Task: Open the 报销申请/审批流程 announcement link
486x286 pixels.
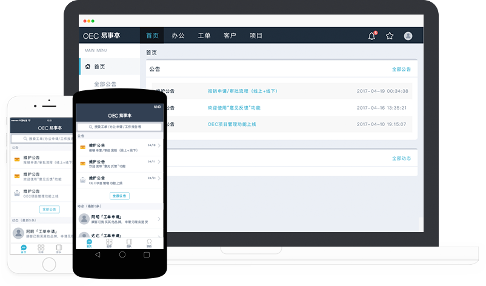Action: [x=242, y=91]
